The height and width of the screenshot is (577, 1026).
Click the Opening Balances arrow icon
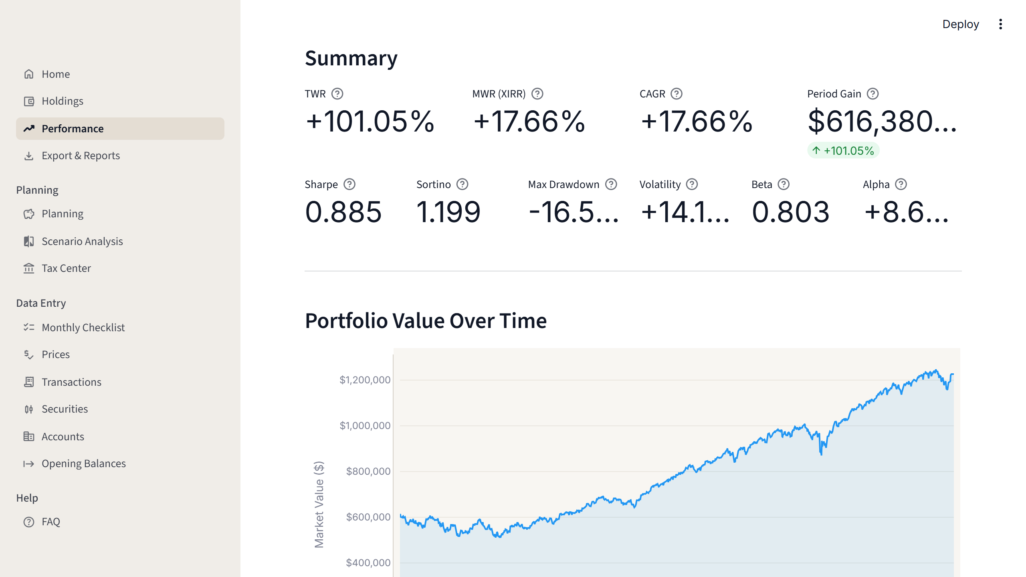coord(28,464)
